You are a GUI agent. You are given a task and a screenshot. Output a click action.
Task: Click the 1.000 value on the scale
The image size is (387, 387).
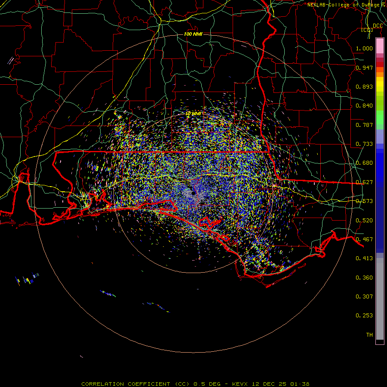click(364, 48)
